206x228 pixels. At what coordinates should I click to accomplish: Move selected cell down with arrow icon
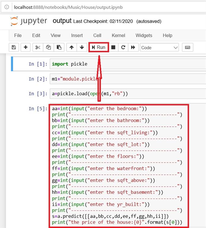click(82, 47)
